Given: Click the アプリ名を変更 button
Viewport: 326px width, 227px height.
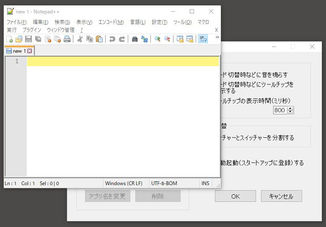Looking at the screenshot, I should pos(108,196).
